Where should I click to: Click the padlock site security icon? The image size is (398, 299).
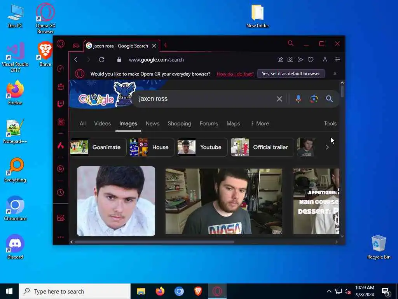(x=119, y=60)
